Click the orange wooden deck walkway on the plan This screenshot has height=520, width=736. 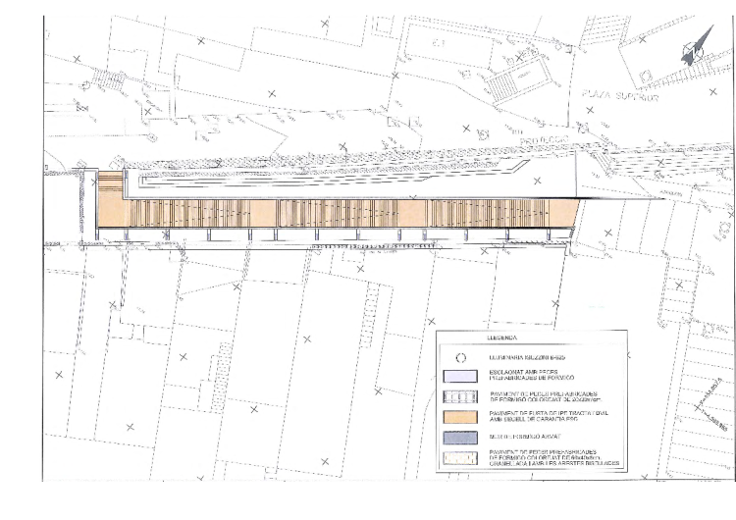click(x=337, y=214)
